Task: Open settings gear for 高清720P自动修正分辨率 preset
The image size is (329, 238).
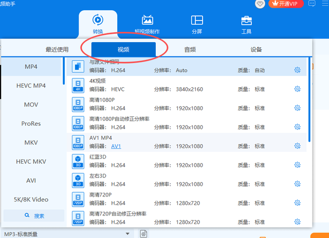Action: click(x=297, y=222)
